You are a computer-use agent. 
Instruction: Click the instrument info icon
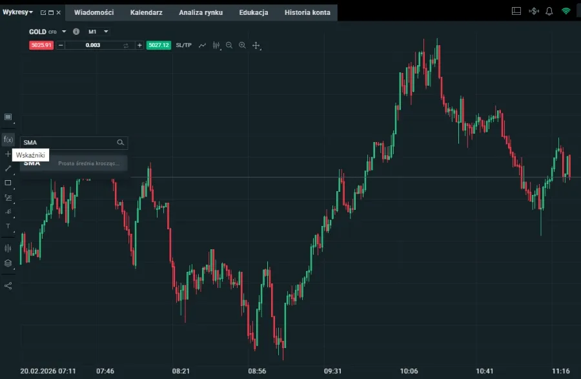pyautogui.click(x=76, y=31)
